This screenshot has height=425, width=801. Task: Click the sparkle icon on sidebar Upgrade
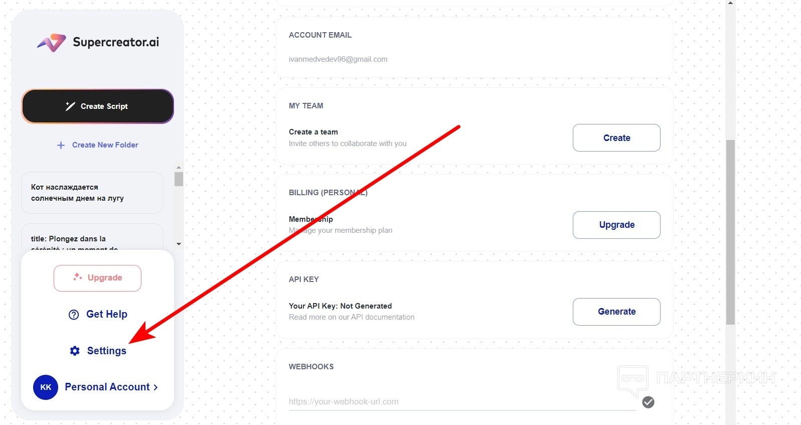77,277
